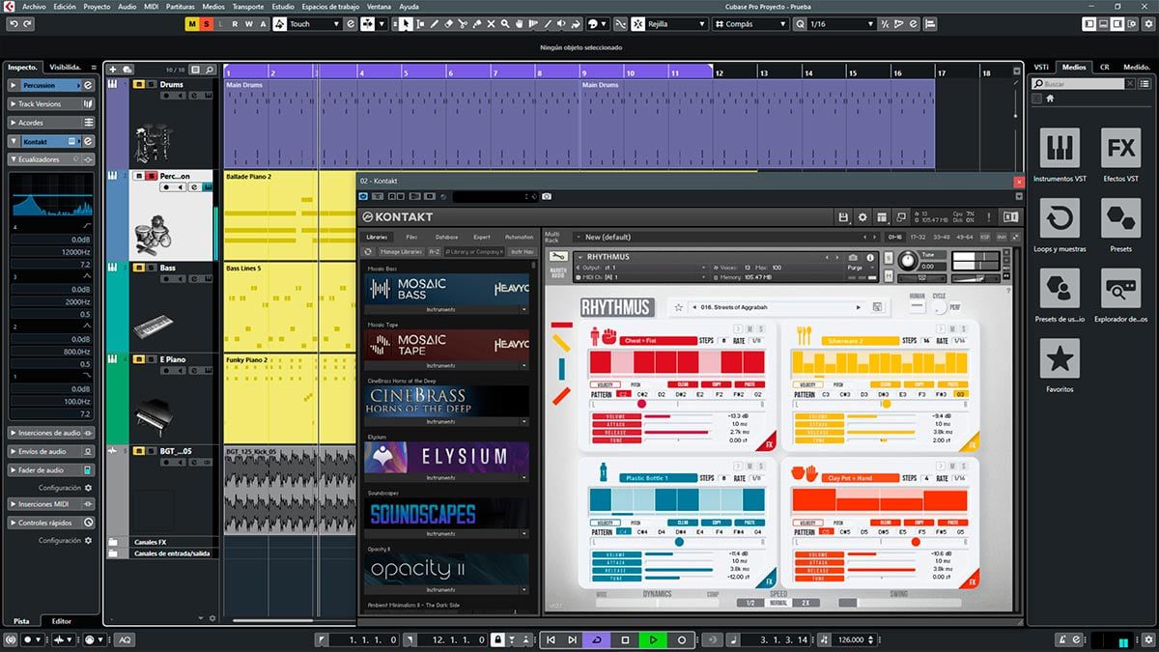The height and width of the screenshot is (652, 1159).
Task: Toggle global Write W automation button
Action: click(x=248, y=23)
